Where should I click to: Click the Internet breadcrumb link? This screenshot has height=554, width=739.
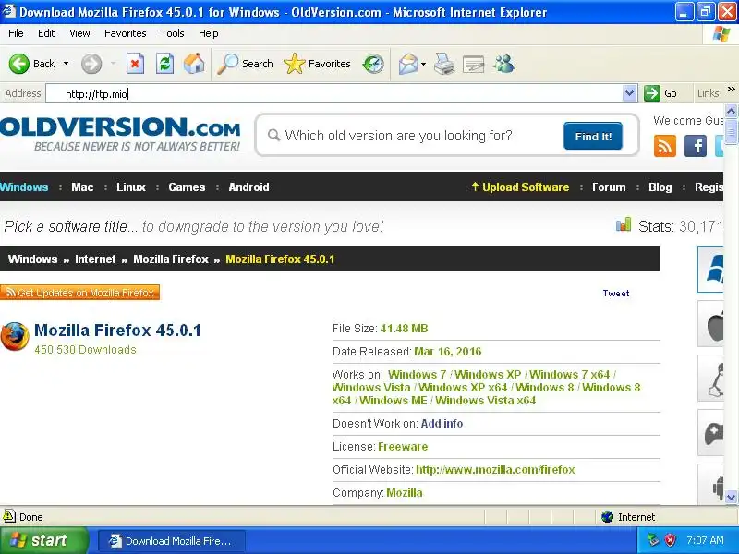[95, 259]
